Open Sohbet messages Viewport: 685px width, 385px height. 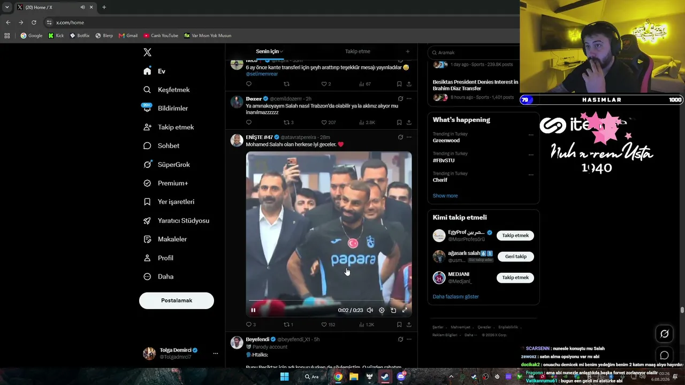tap(161, 146)
